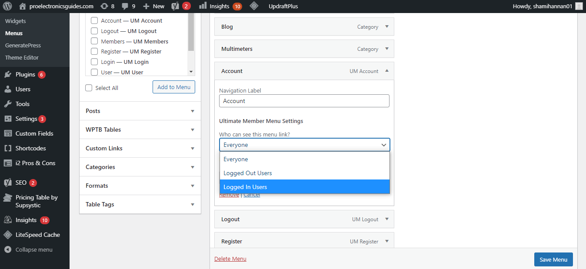Select Logged In Users option

[x=304, y=187]
